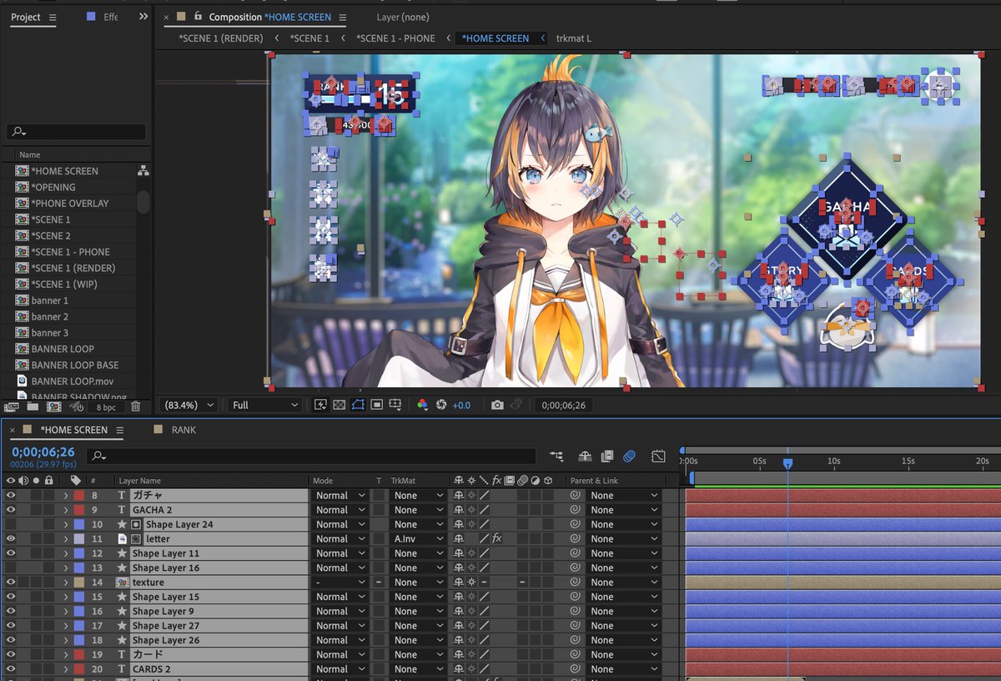The width and height of the screenshot is (1001, 681).
Task: Toggle mask and shape path visibility
Action: coord(358,405)
